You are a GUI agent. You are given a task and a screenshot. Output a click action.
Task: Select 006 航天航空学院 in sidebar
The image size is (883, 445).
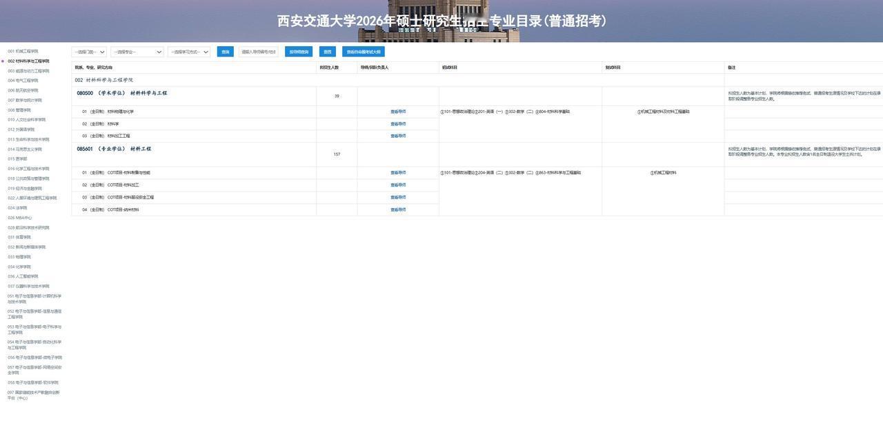(23, 90)
